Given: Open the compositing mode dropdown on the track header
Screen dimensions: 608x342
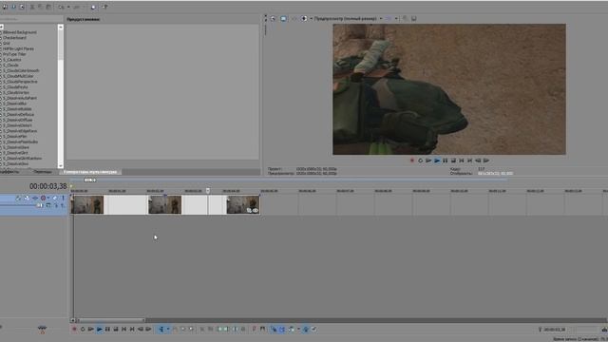Looking at the screenshot, I should tap(48, 205).
